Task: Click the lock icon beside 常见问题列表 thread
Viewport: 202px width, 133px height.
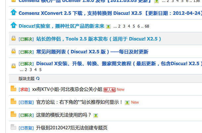Action: click(x=14, y=51)
